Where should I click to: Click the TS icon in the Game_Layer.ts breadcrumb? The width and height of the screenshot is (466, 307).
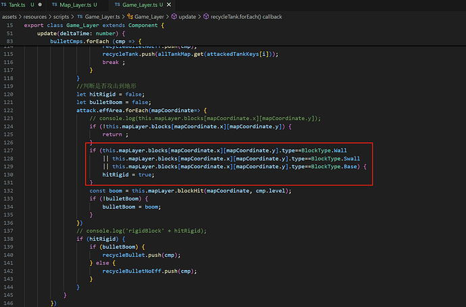(80, 17)
